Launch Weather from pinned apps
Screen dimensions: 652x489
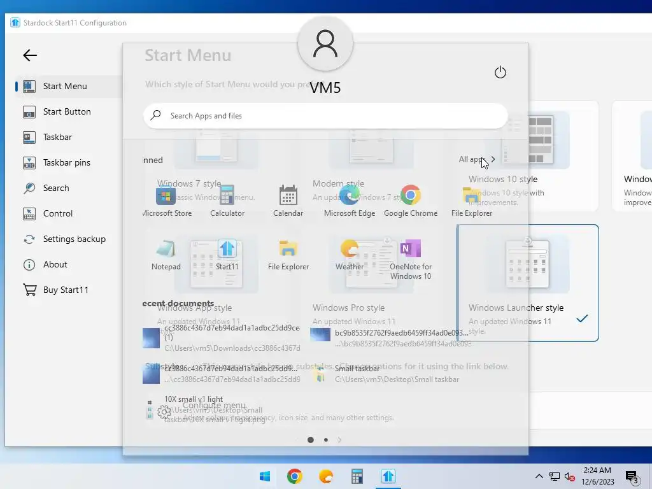[x=350, y=255]
